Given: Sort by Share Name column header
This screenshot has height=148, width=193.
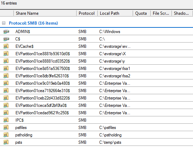Looking at the screenshot, I should coord(45,13).
